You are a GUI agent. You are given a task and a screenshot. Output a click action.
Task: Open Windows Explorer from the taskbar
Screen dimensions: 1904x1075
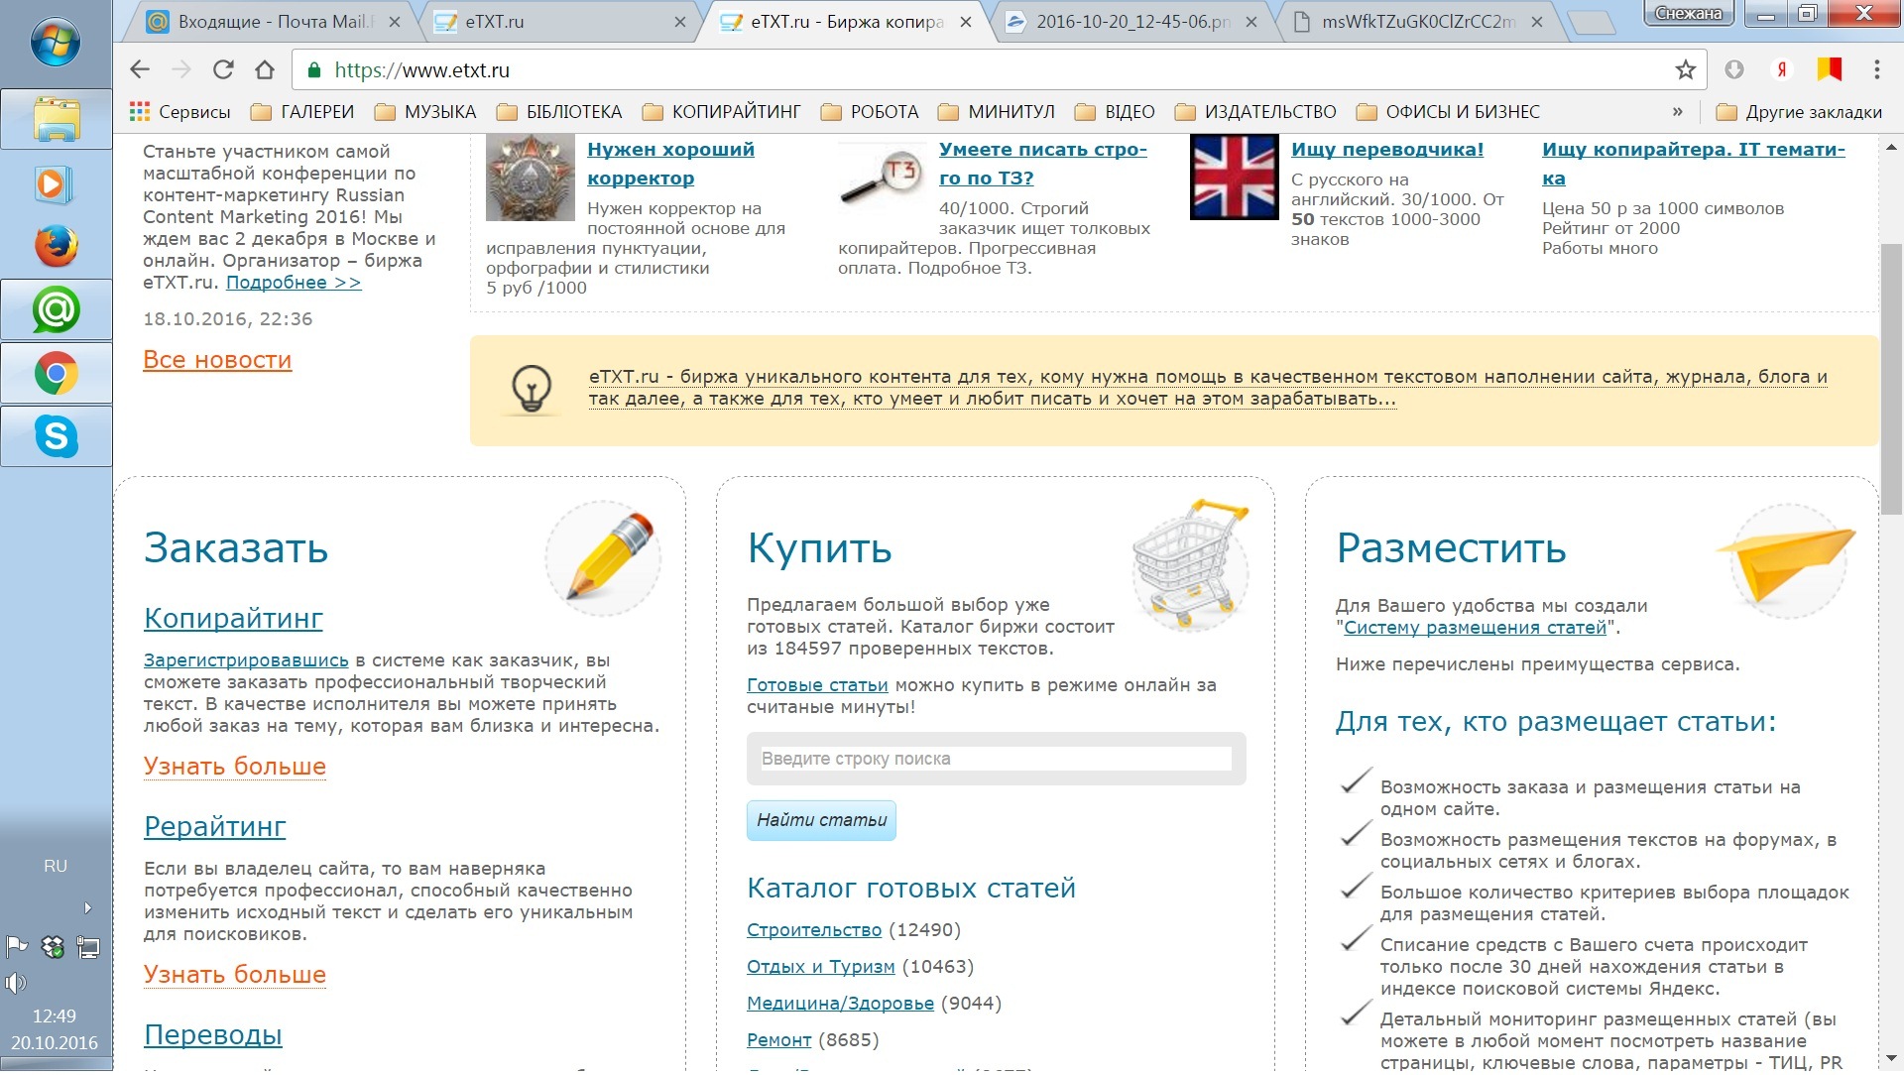click(x=57, y=120)
